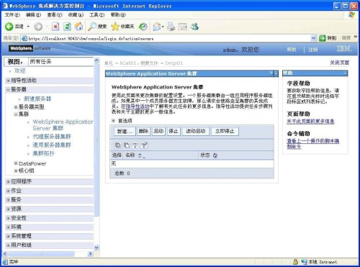
Task: Click the Print icon in toolbar
Action: coord(171,27)
